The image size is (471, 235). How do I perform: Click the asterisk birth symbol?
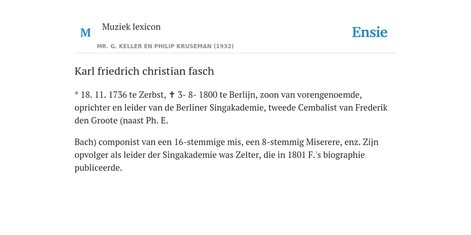point(77,94)
